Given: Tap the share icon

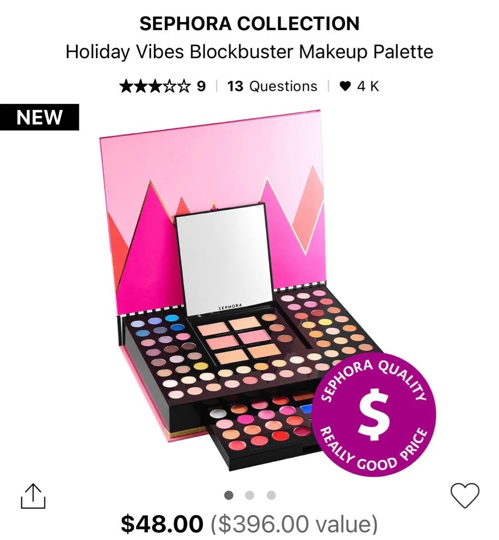Looking at the screenshot, I should click(x=33, y=496).
